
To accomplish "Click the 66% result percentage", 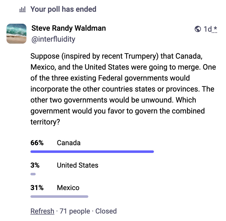I will [37, 143].
